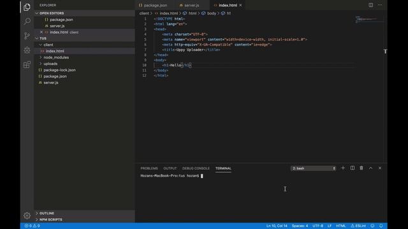This screenshot has height=229, width=408.
Task: Split the editor to the right
Action: tap(371, 5)
